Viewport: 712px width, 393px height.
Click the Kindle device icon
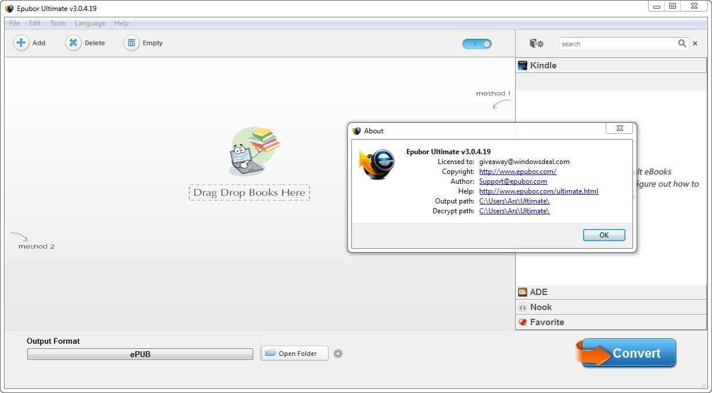click(x=523, y=65)
